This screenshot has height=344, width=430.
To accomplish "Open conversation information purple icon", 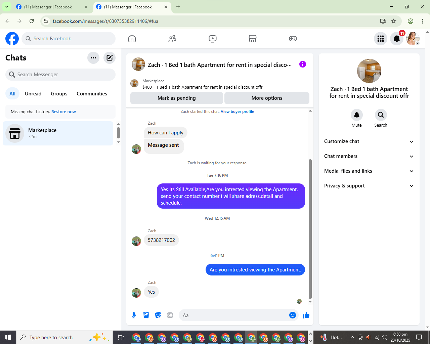I will [x=303, y=64].
